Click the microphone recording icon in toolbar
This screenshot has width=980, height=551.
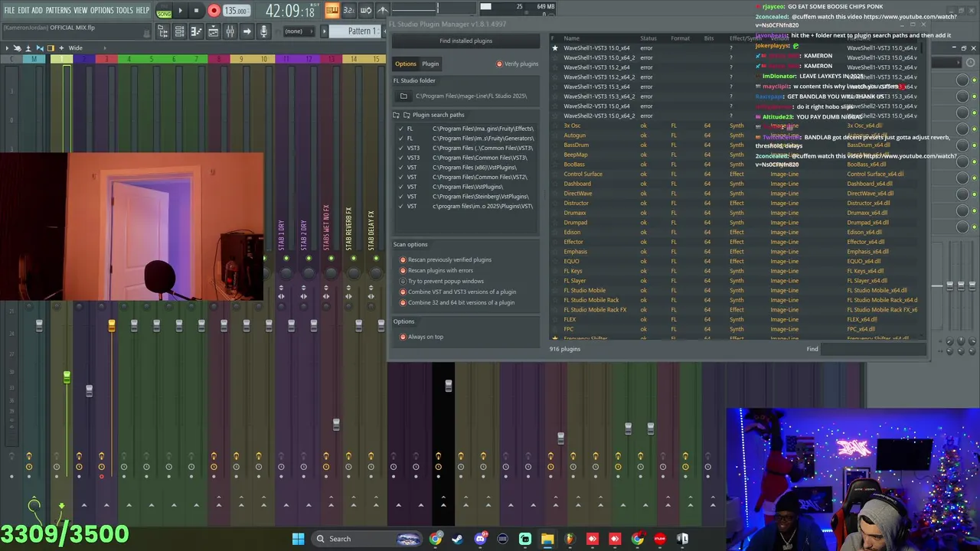263,31
